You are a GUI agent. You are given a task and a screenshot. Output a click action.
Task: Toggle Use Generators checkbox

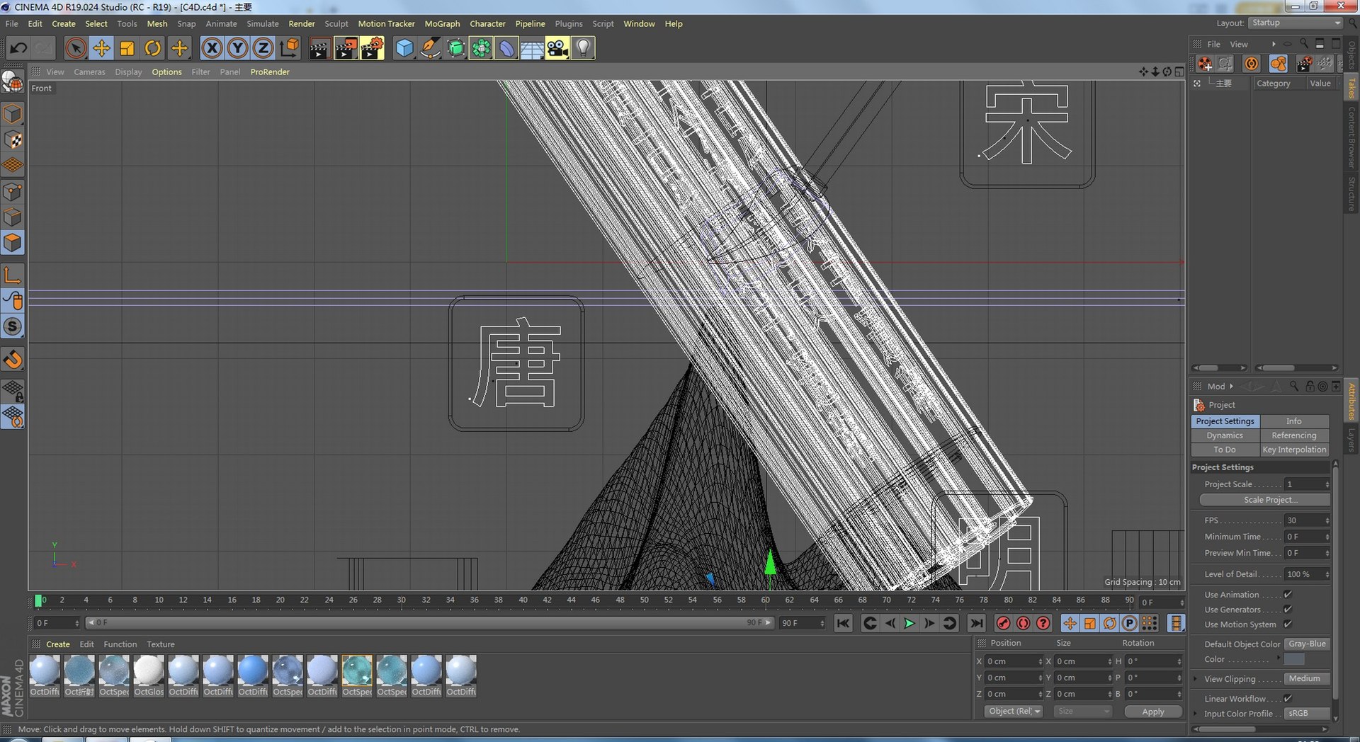(x=1288, y=610)
